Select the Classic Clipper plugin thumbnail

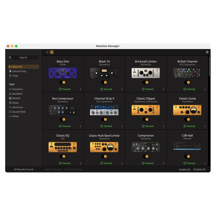146,110
